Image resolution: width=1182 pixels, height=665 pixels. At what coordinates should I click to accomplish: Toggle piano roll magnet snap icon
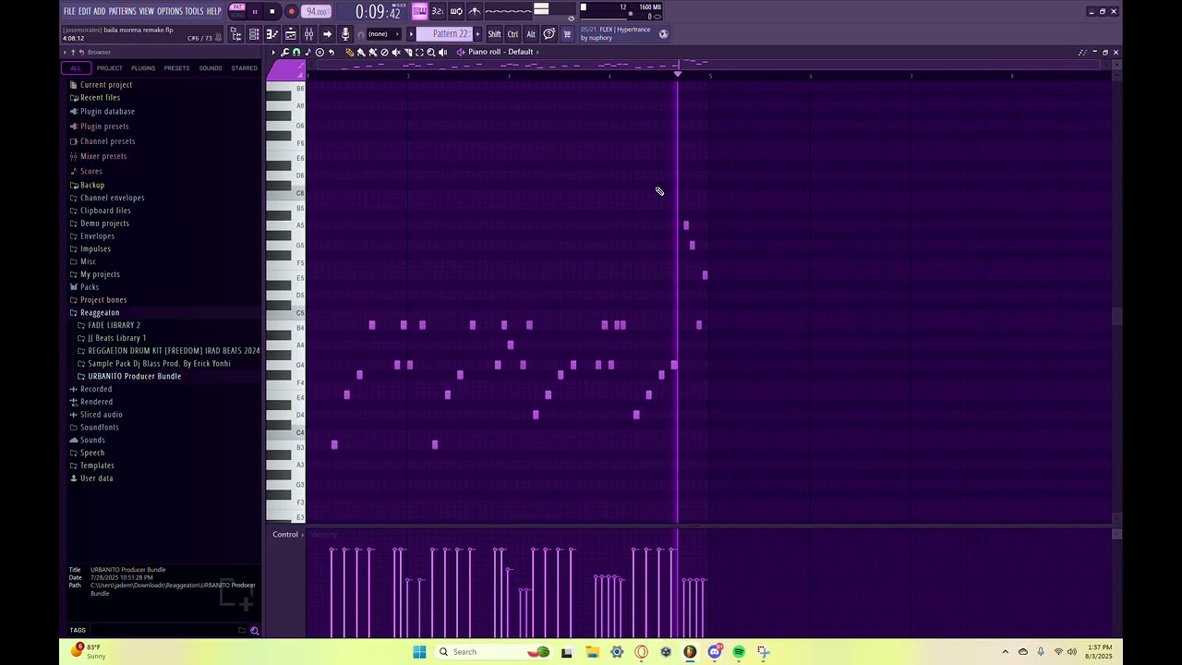click(296, 52)
